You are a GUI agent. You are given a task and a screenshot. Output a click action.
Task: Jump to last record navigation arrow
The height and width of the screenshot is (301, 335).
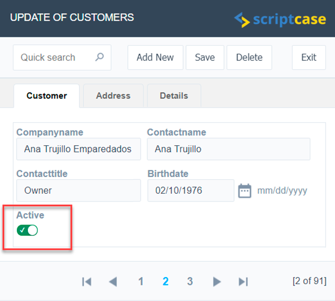pos(243,281)
